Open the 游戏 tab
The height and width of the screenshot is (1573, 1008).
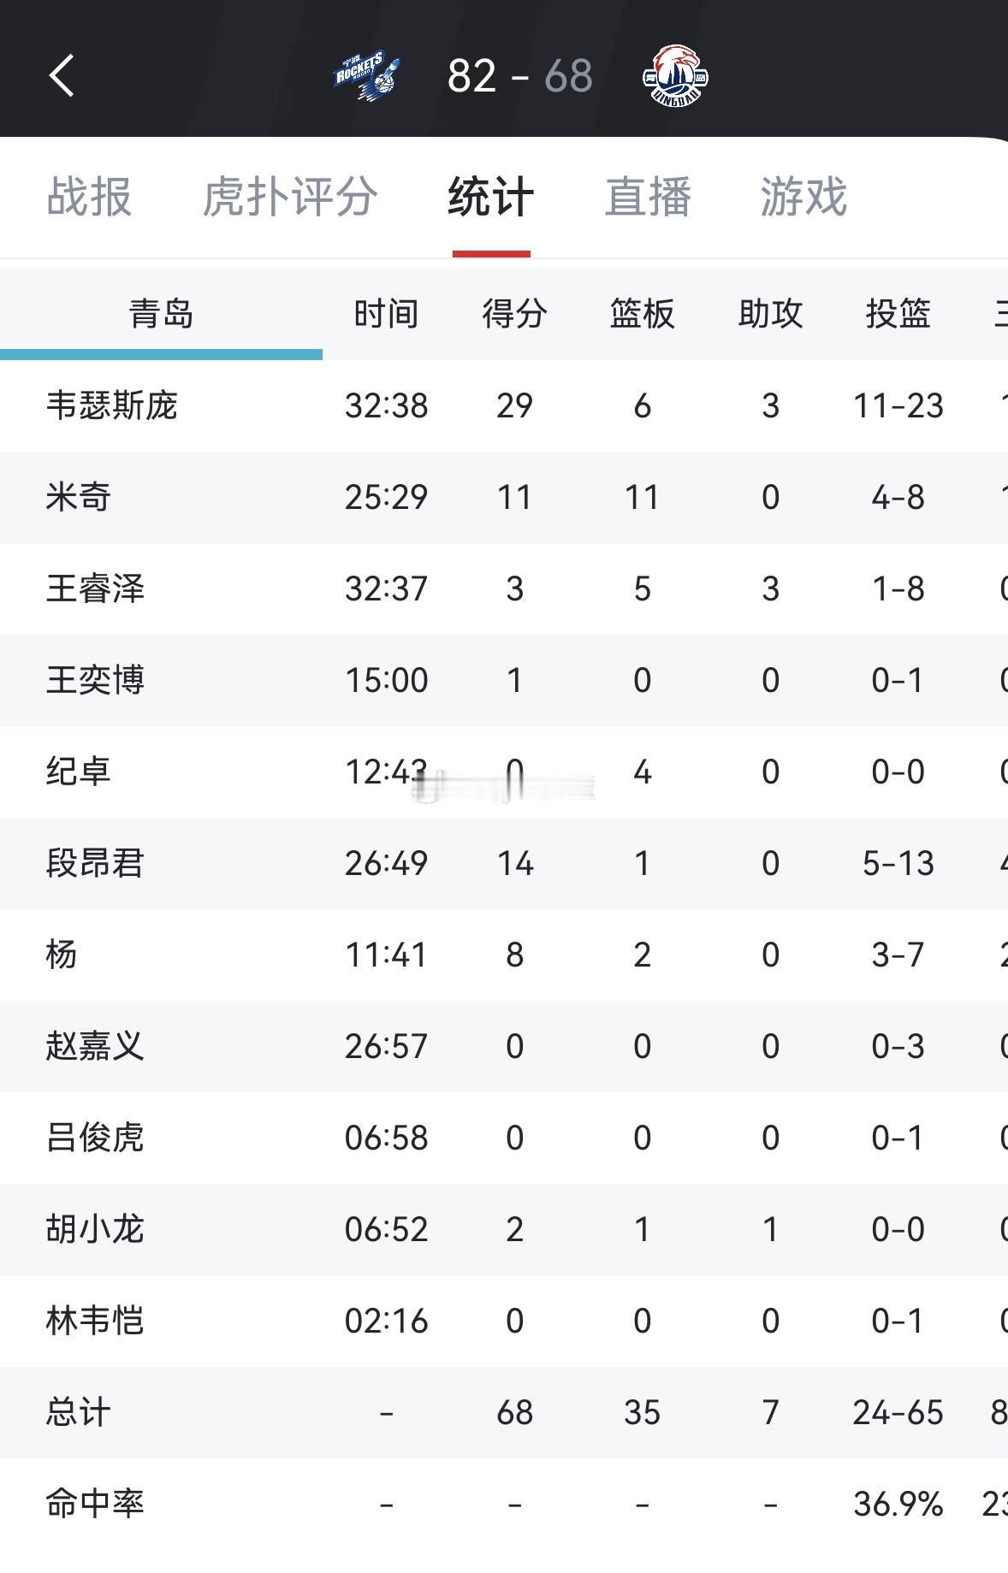[802, 198]
